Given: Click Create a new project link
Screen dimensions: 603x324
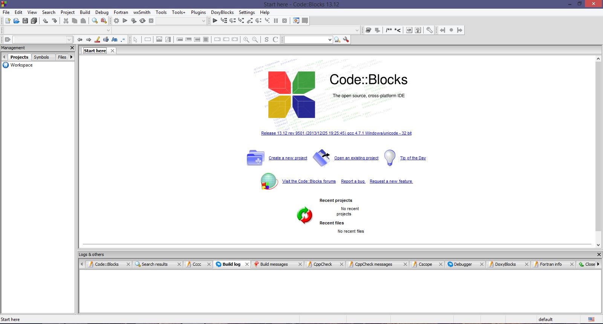Looking at the screenshot, I should pos(288,158).
